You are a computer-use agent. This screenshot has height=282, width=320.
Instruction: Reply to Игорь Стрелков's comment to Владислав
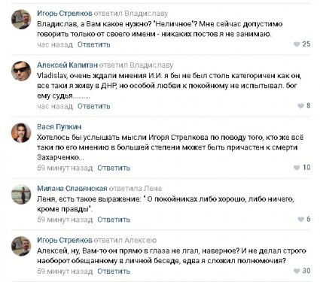coord(93,44)
